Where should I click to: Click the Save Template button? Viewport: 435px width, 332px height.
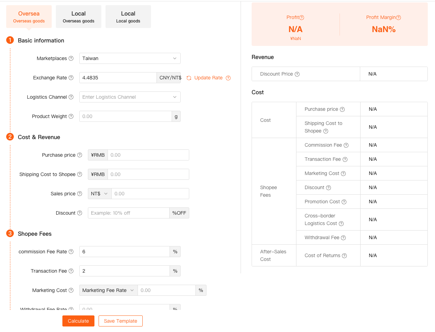tap(120, 321)
